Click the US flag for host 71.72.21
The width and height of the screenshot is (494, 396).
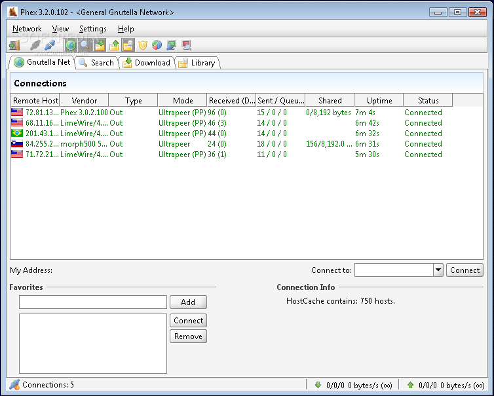point(17,154)
